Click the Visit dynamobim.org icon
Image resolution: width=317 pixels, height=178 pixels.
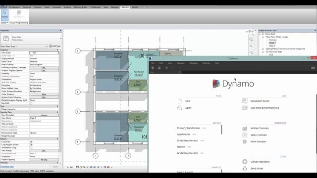245,108
